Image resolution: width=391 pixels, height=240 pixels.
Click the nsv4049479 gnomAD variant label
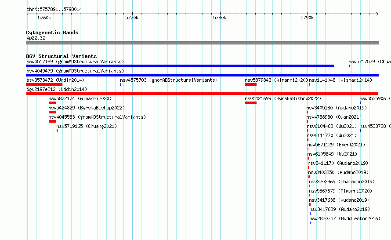coord(75,71)
